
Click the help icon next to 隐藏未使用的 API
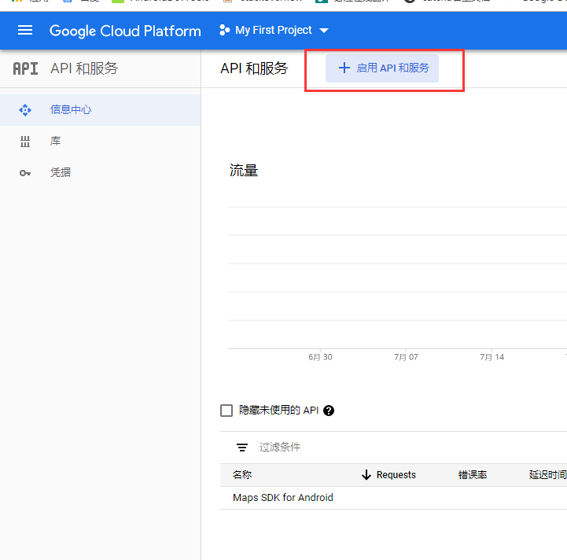pos(329,411)
